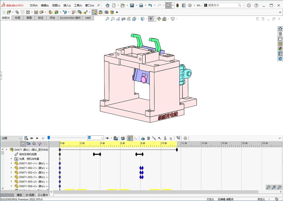Click the Home icon in title toolbar
Viewport: 283px width, 201px height.
click(x=107, y=5)
